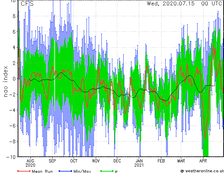Click the sigma symbol legend text
Image resolution: width=224 pixels, height=173 pixels.
point(116,172)
